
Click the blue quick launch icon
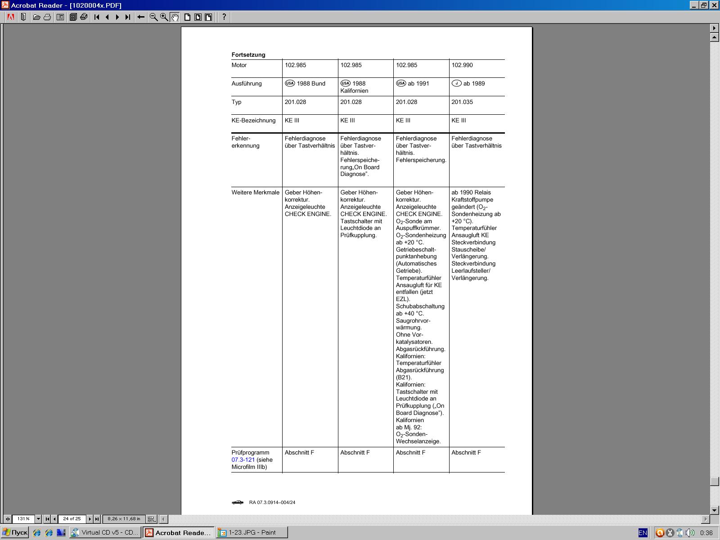point(60,532)
